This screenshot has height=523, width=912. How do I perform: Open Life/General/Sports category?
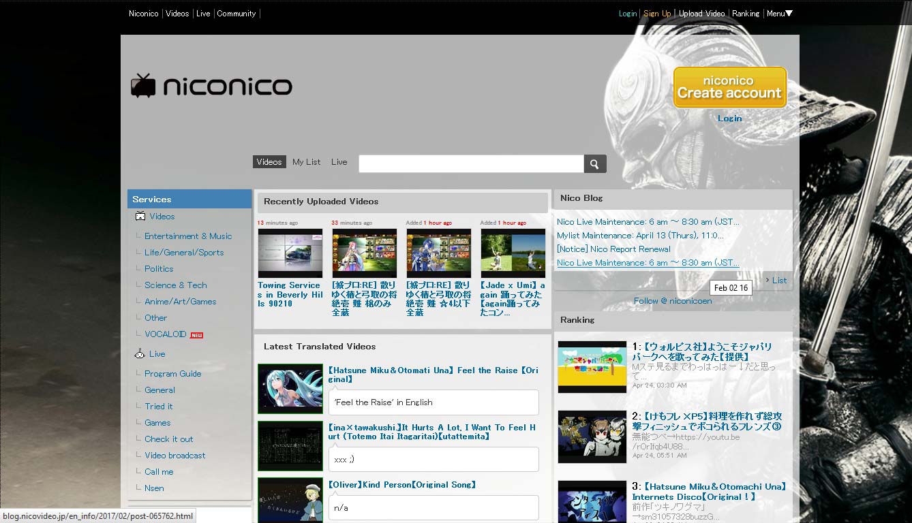coord(184,253)
